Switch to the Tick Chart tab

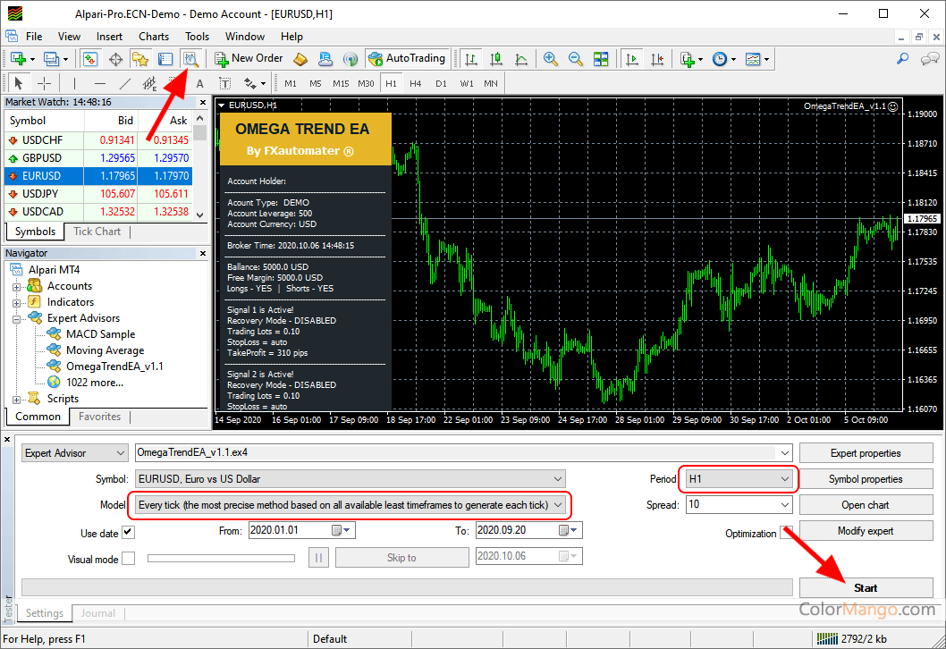[97, 232]
